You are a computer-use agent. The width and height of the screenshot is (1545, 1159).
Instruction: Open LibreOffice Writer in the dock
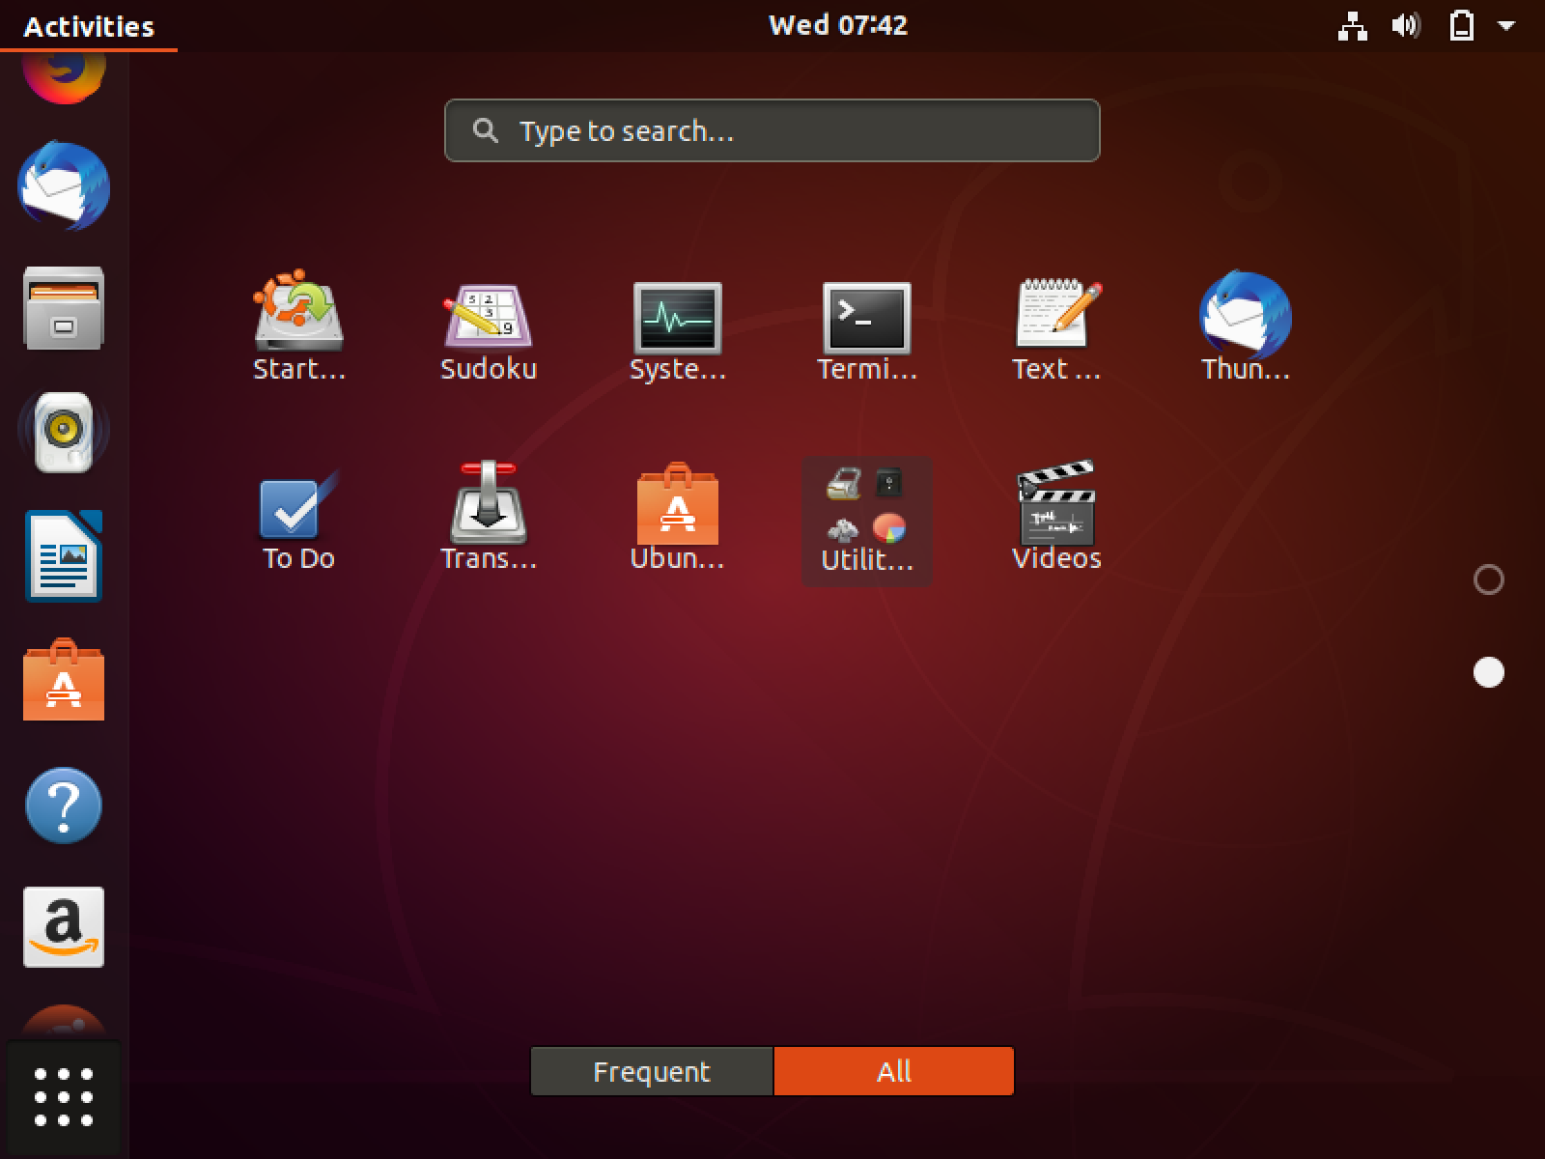pos(64,555)
